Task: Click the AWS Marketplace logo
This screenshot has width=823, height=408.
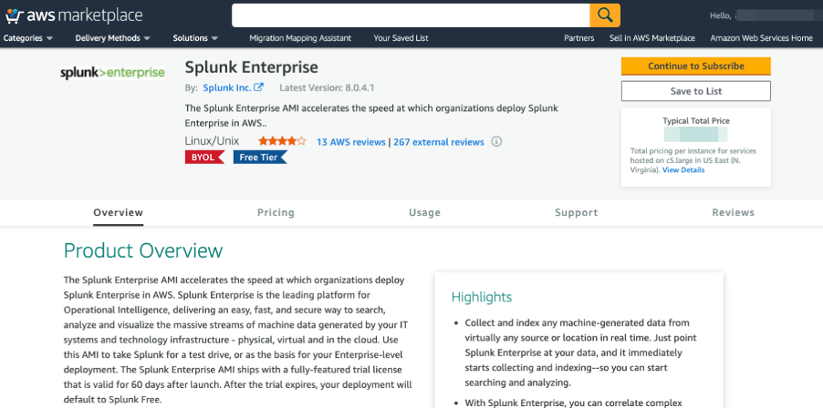Action: 74,15
